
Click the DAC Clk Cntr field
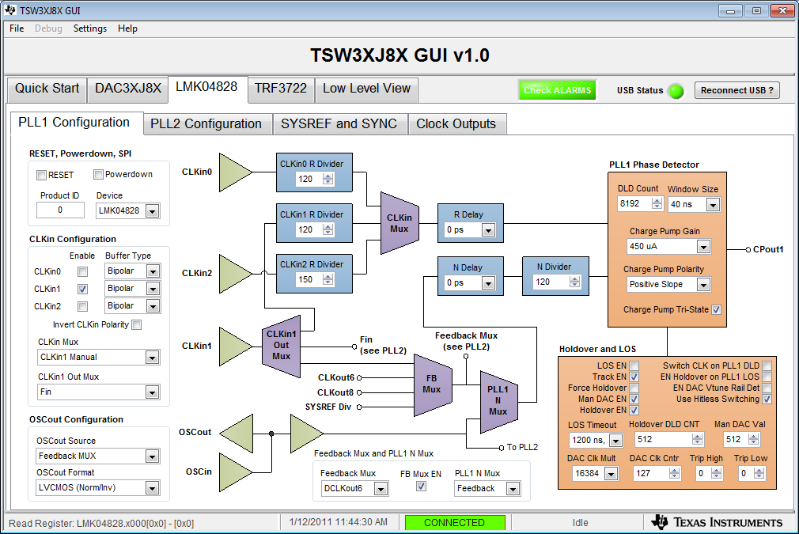coord(650,473)
